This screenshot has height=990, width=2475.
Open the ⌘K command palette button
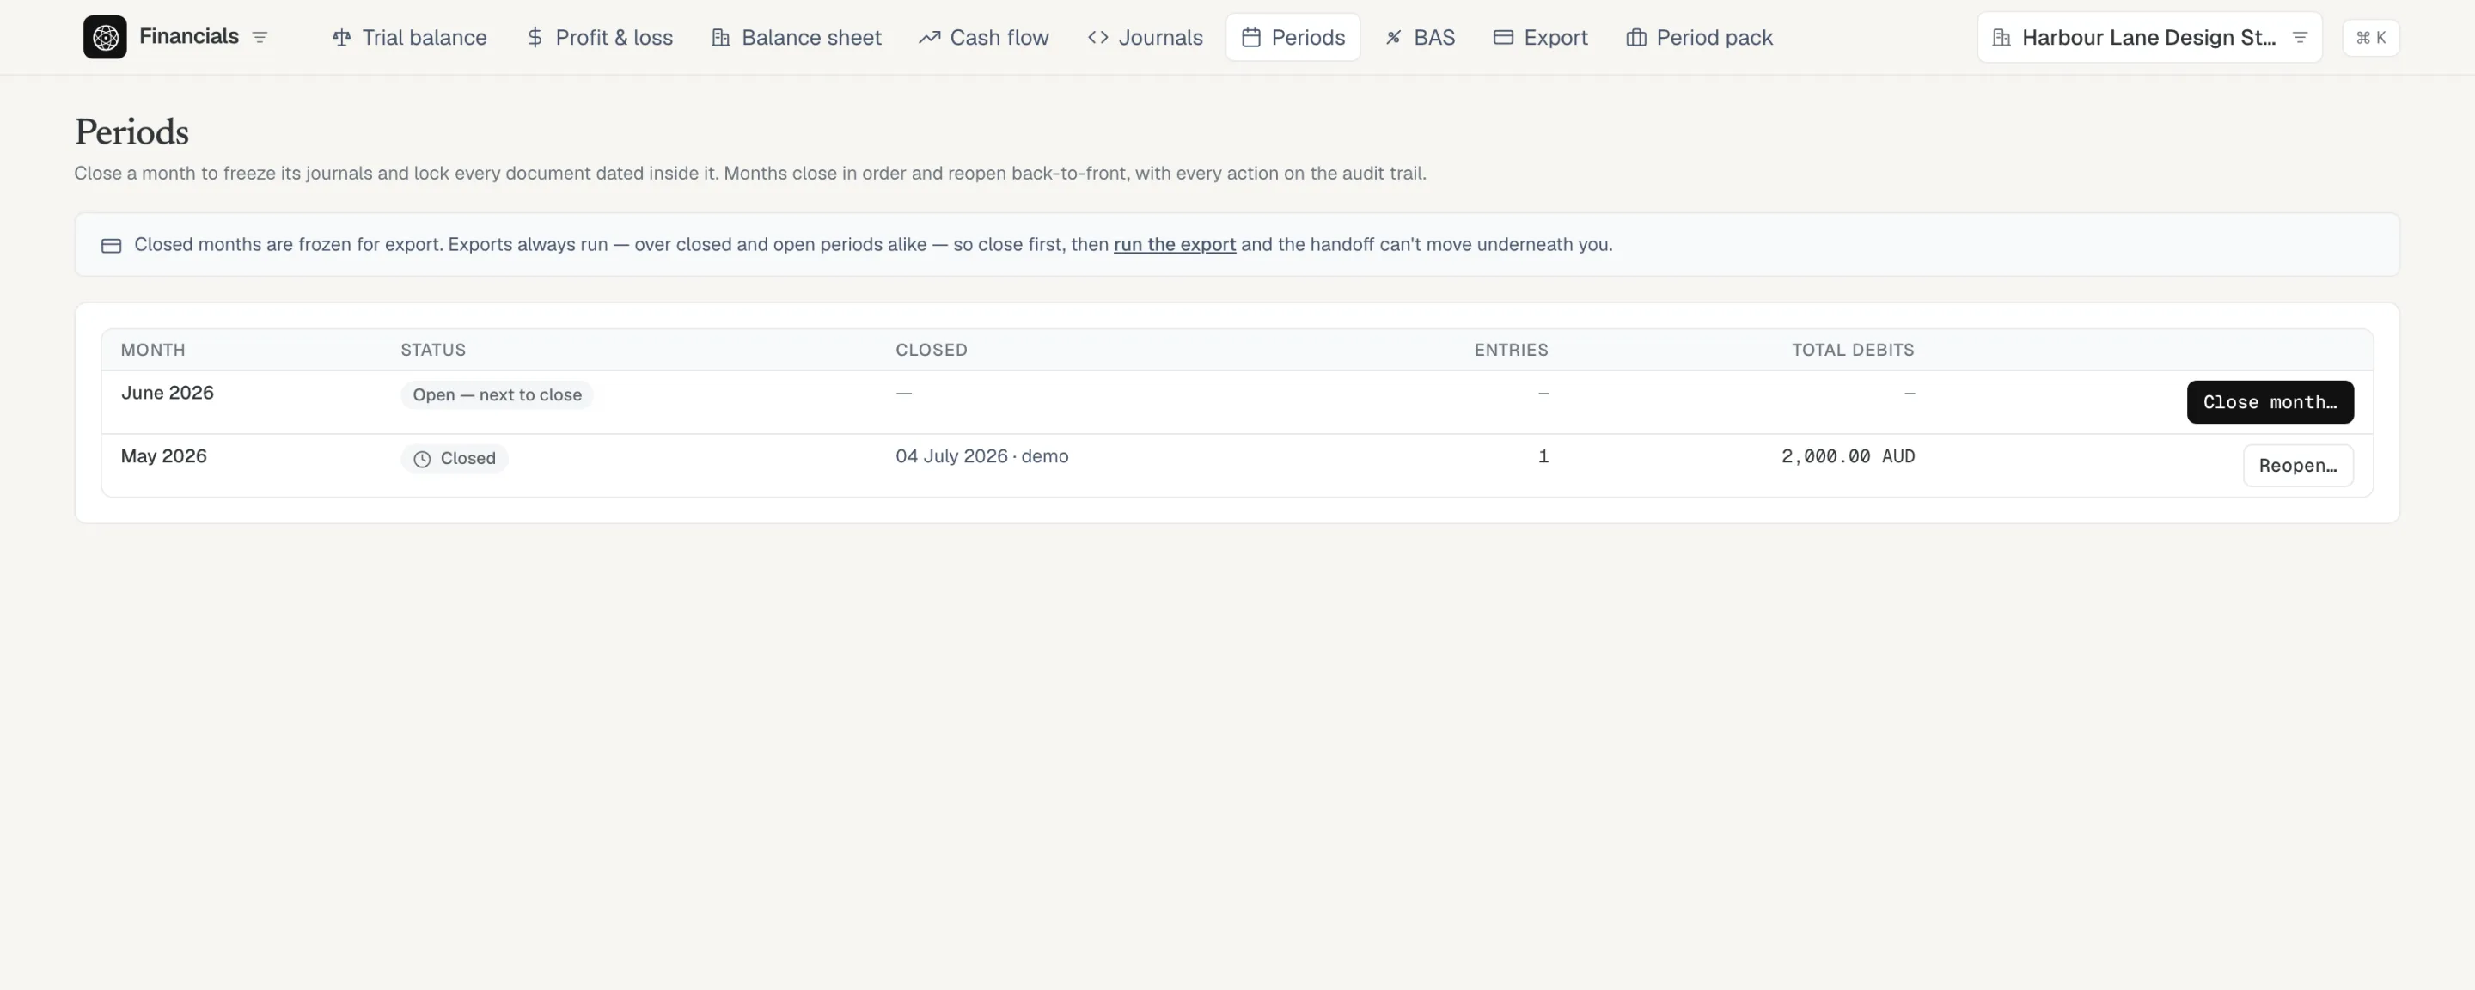click(2370, 38)
